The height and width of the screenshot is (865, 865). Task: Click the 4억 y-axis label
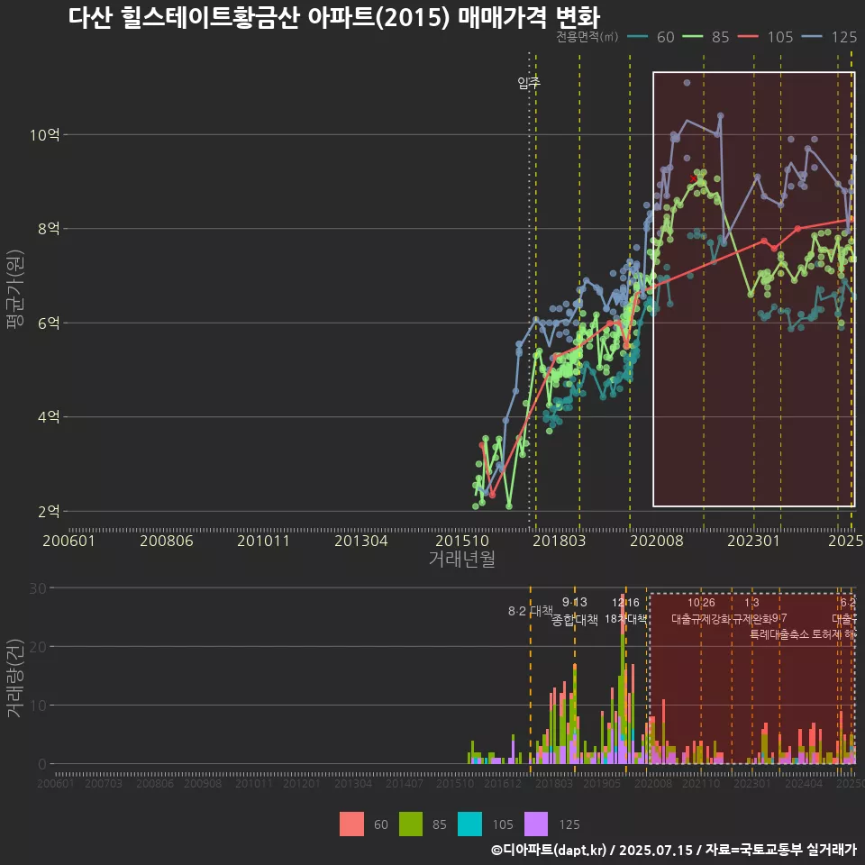[x=49, y=417]
